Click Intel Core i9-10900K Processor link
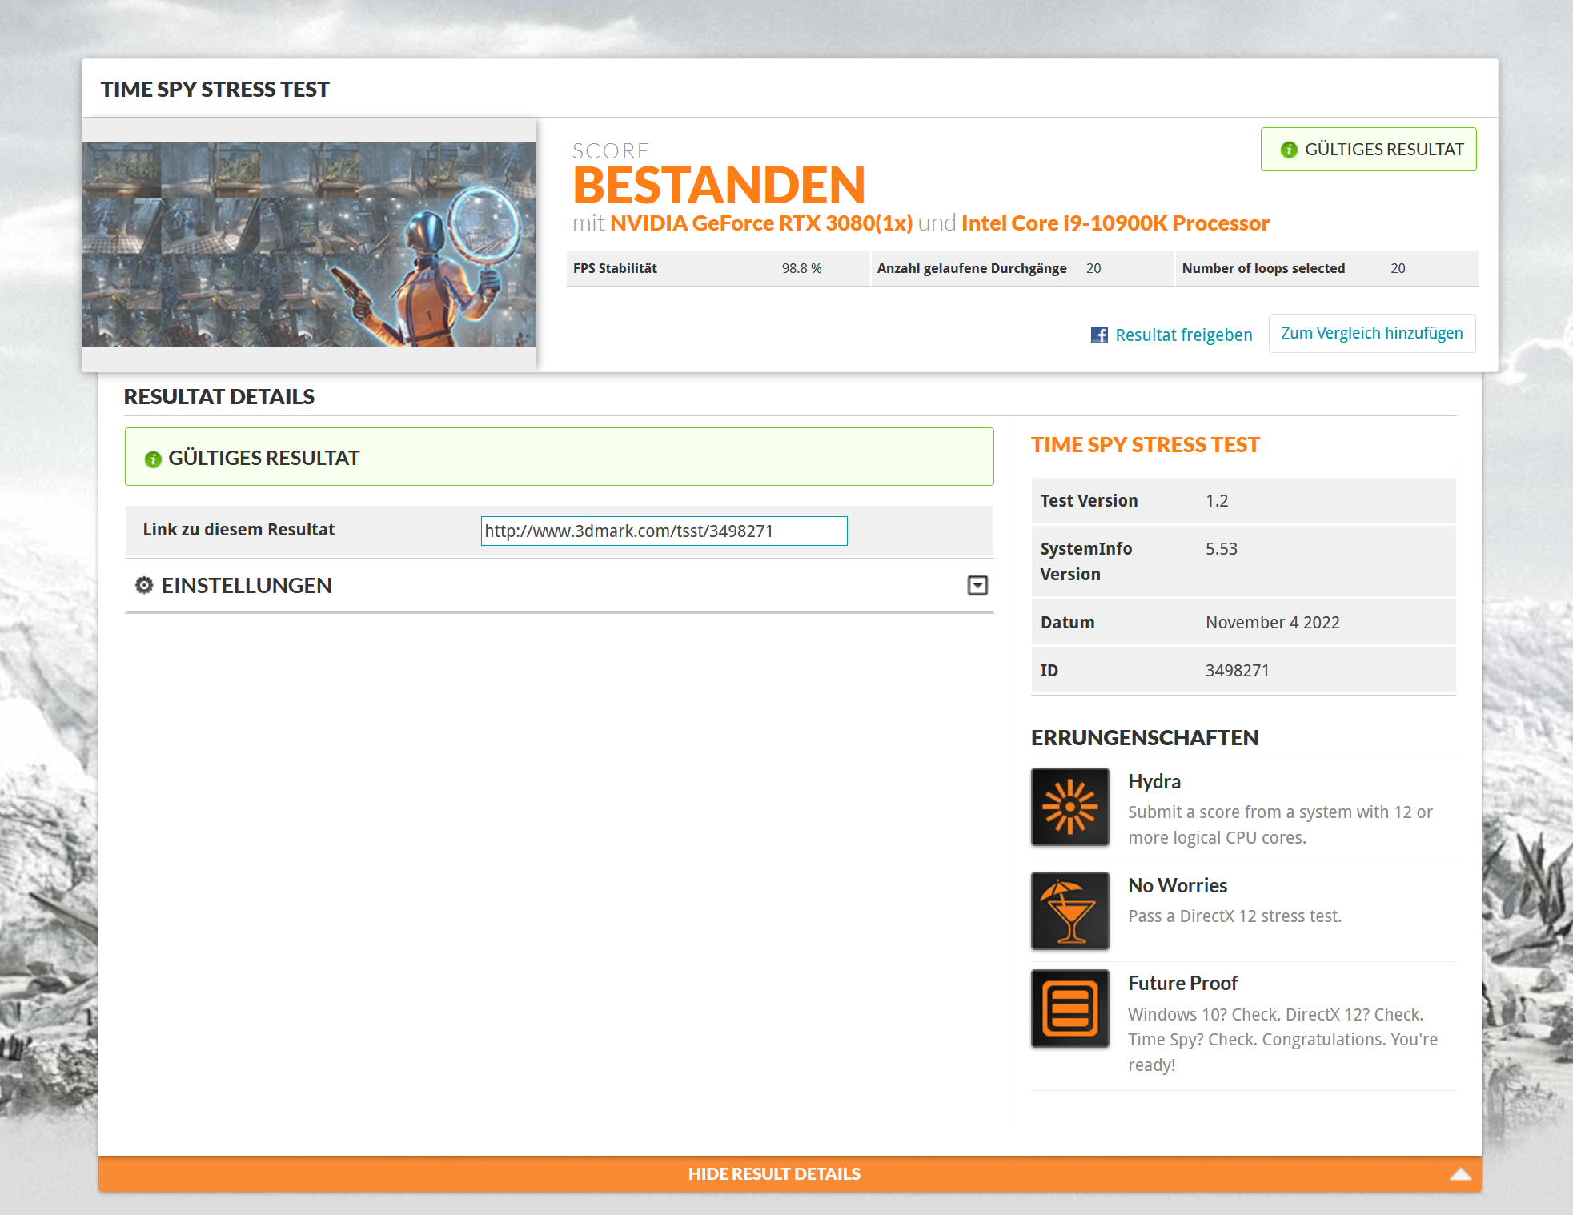Image resolution: width=1573 pixels, height=1215 pixels. pyautogui.click(x=1114, y=223)
